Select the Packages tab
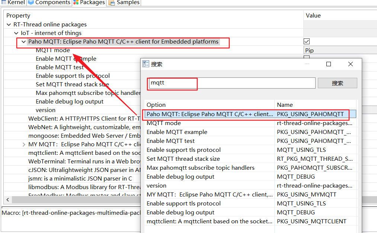377x233 pixels. [x=89, y=2]
